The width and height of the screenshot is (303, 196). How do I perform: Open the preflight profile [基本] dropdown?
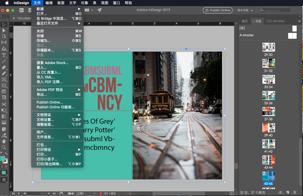(94, 193)
